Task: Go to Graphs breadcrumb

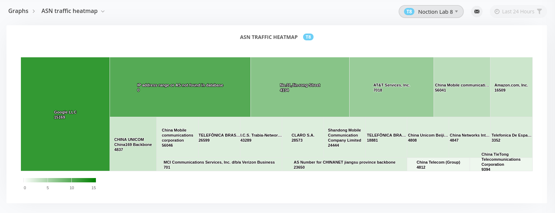Action: click(18, 11)
